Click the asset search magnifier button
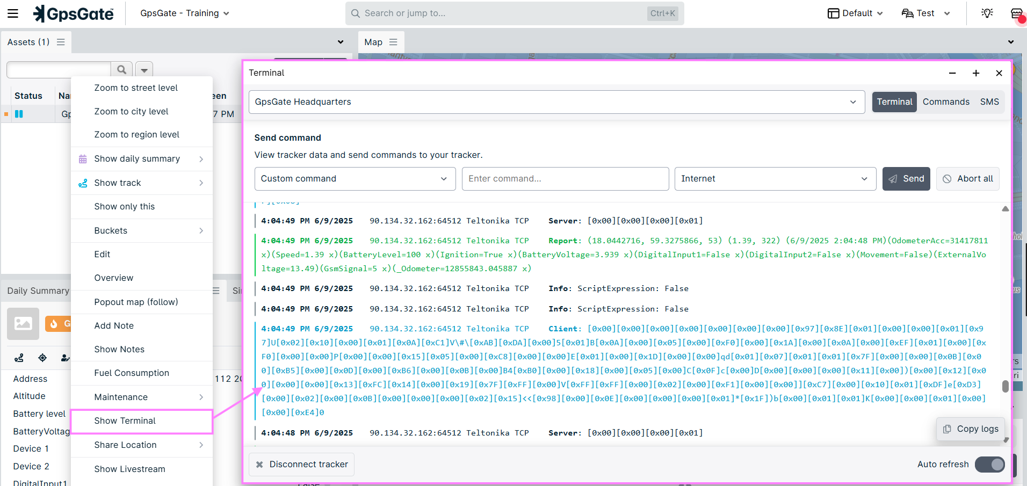 click(x=122, y=70)
